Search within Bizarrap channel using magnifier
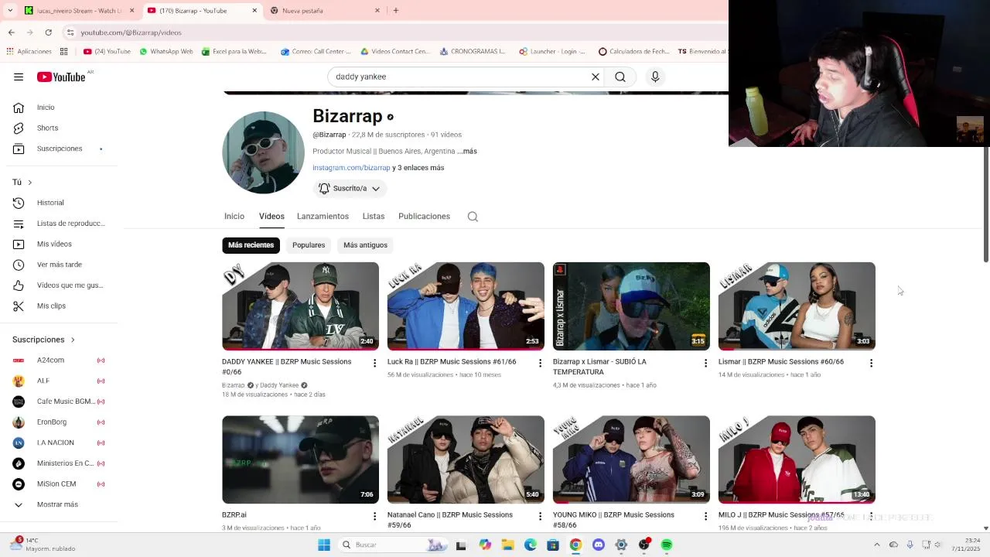 (x=473, y=217)
